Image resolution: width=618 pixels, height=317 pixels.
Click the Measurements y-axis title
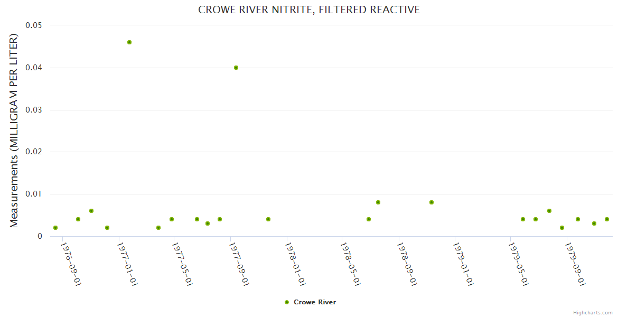click(x=14, y=130)
